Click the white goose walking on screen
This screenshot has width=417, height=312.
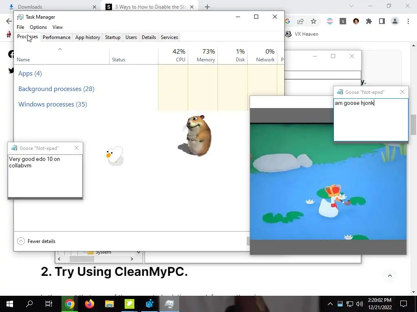tap(115, 156)
